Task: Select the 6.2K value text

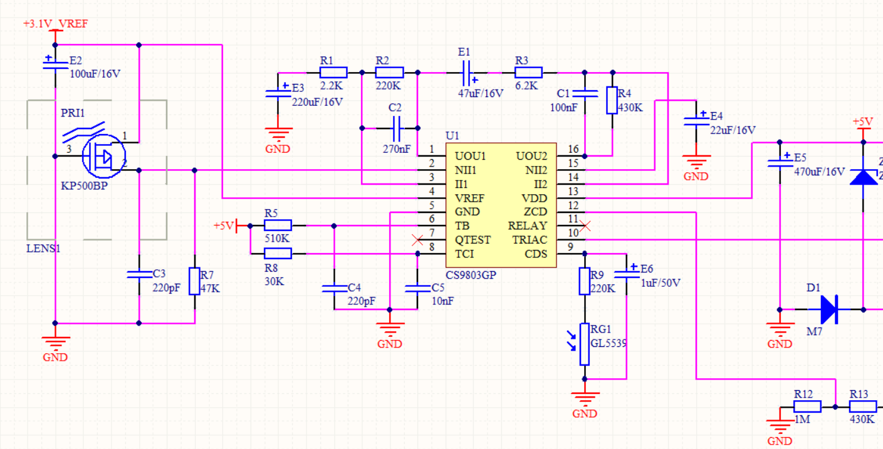Action: [526, 86]
